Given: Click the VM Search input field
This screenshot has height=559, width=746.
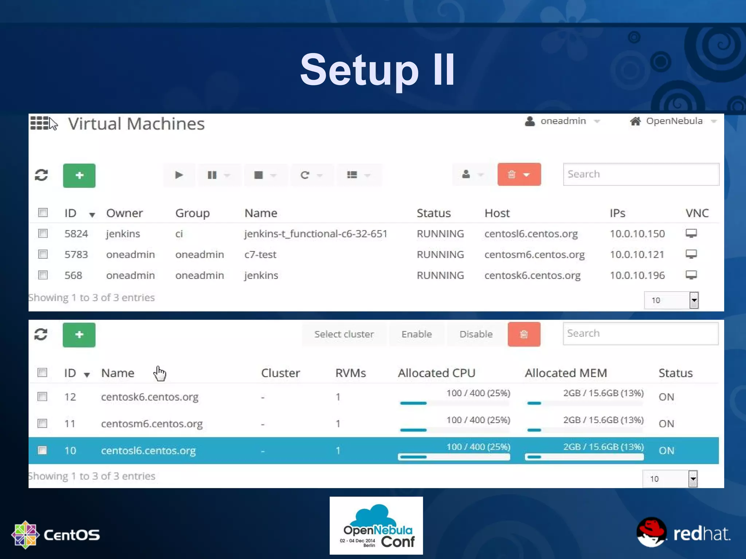Looking at the screenshot, I should (x=641, y=174).
